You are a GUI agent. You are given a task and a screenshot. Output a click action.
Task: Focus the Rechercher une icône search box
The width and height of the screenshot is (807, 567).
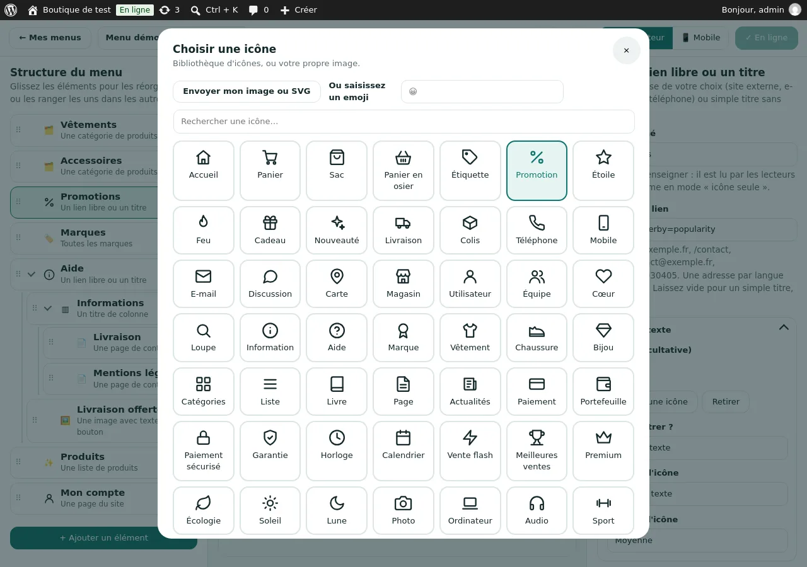click(404, 122)
